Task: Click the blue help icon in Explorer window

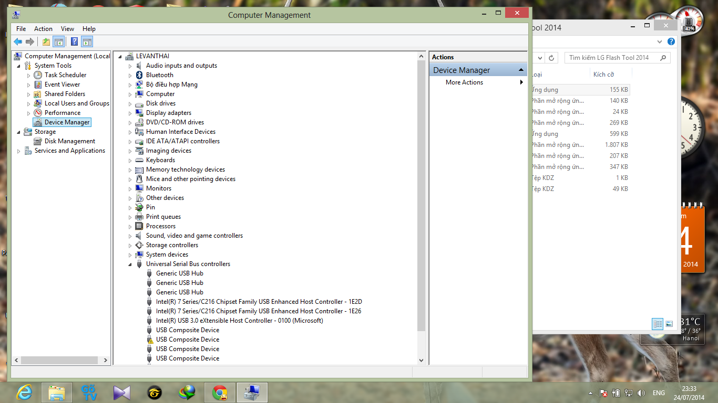Action: pos(671,41)
